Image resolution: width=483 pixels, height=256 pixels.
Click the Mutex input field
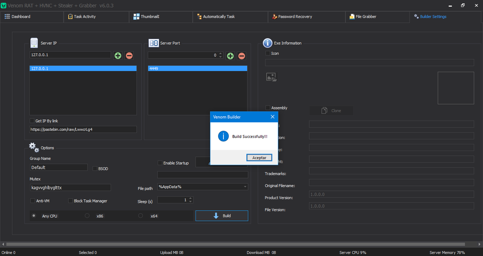pyautogui.click(x=70, y=187)
